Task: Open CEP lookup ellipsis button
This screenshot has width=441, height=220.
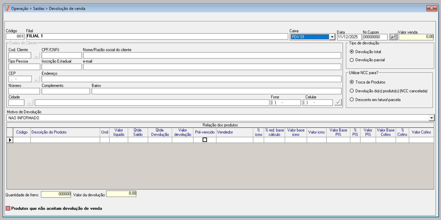Action: [36, 79]
